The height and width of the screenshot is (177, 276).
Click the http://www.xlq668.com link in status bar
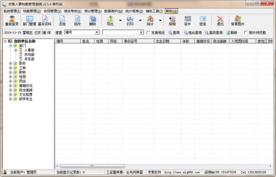(x=182, y=172)
